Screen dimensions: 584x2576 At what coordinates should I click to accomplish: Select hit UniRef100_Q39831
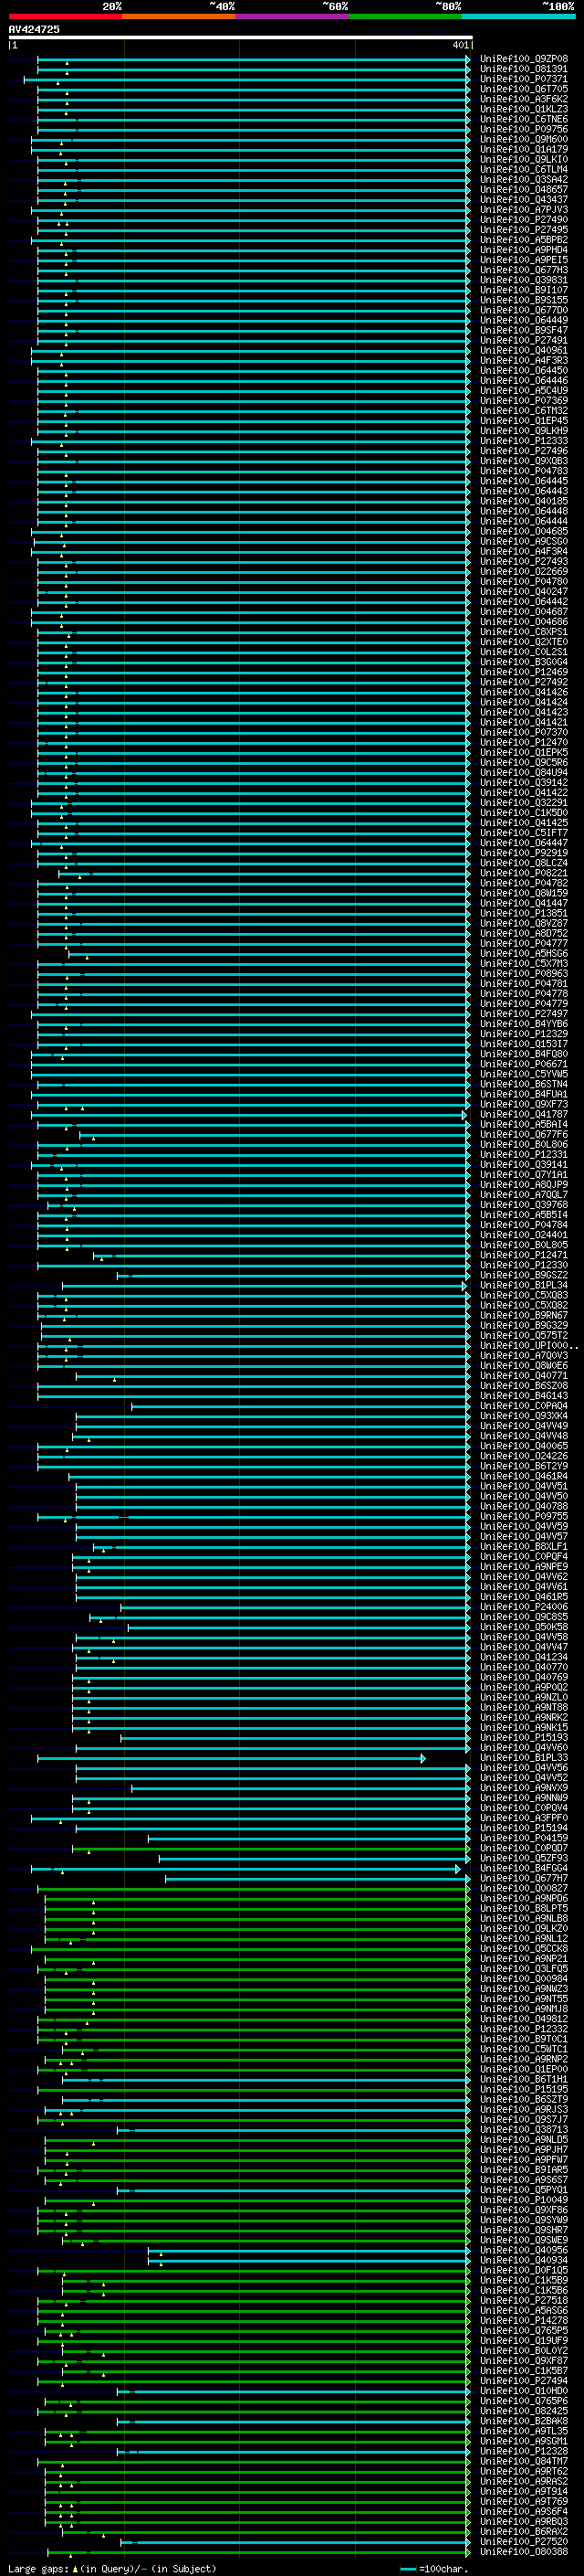click(524, 280)
